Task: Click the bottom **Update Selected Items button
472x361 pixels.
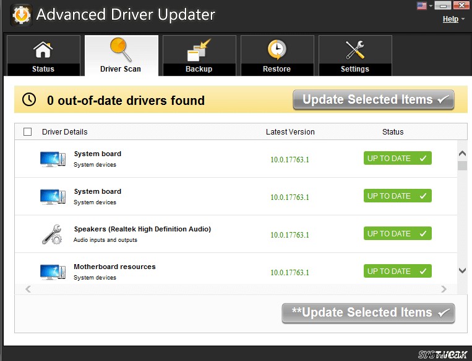Action: tap(368, 313)
